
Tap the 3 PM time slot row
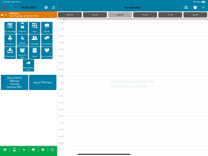click(x=133, y=100)
